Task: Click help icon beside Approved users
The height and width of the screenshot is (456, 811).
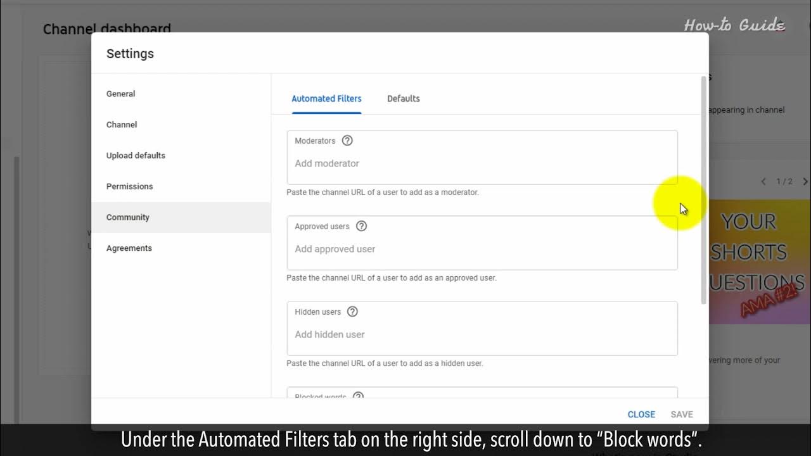Action: (x=362, y=226)
